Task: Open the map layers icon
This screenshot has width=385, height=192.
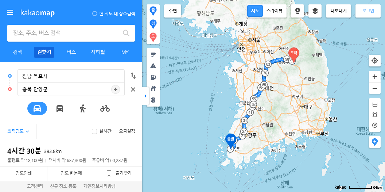Action: (315, 11)
